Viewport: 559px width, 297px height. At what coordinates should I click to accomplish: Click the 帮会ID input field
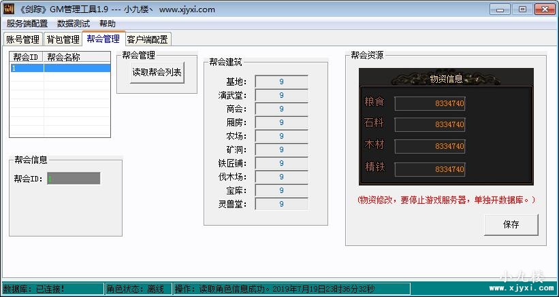coord(74,179)
